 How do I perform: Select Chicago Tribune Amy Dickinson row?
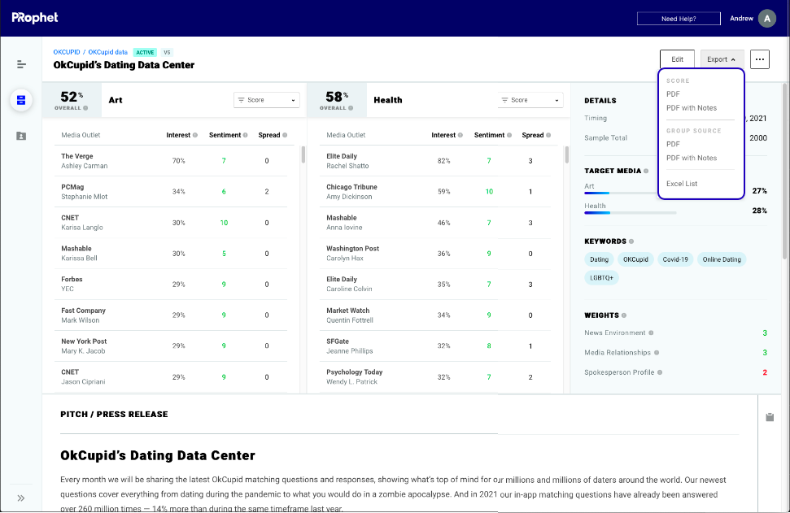(435, 192)
